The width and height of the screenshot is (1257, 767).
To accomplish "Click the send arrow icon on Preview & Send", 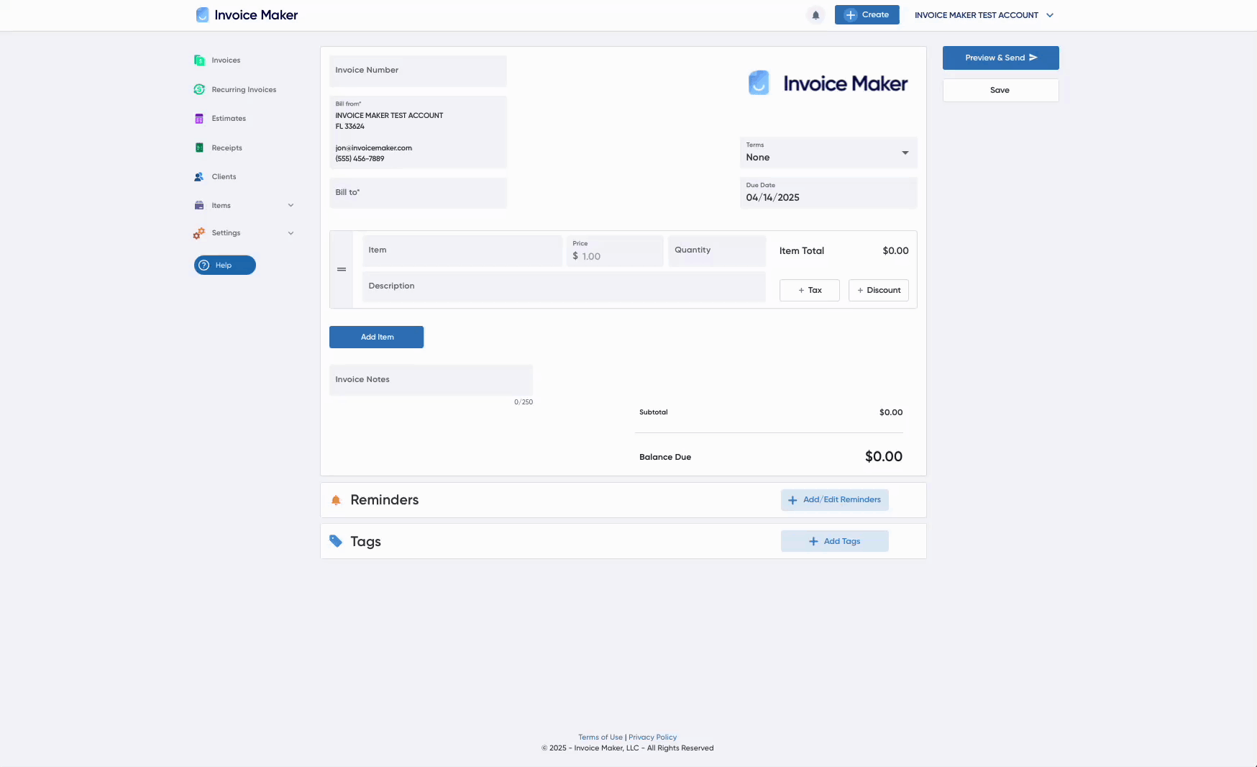I will click(1033, 58).
